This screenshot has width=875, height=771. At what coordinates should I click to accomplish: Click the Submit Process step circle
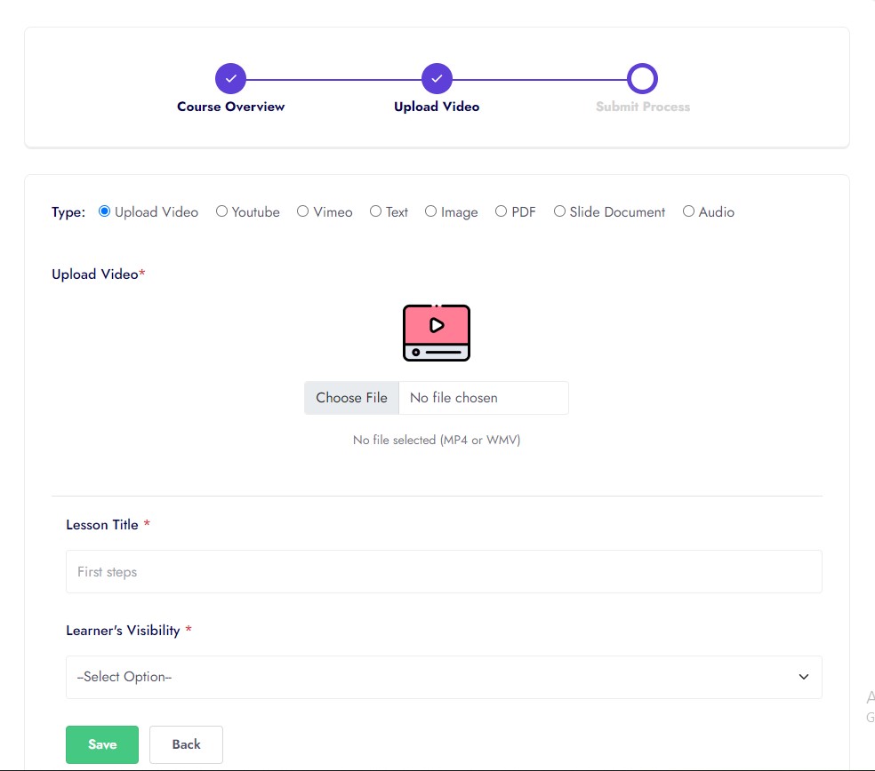(x=642, y=78)
